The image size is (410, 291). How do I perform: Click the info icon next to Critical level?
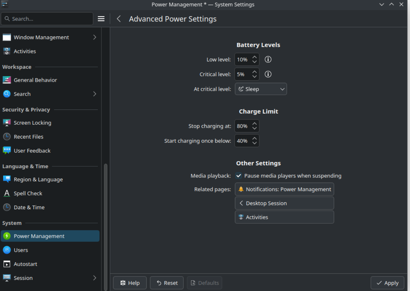pos(268,74)
